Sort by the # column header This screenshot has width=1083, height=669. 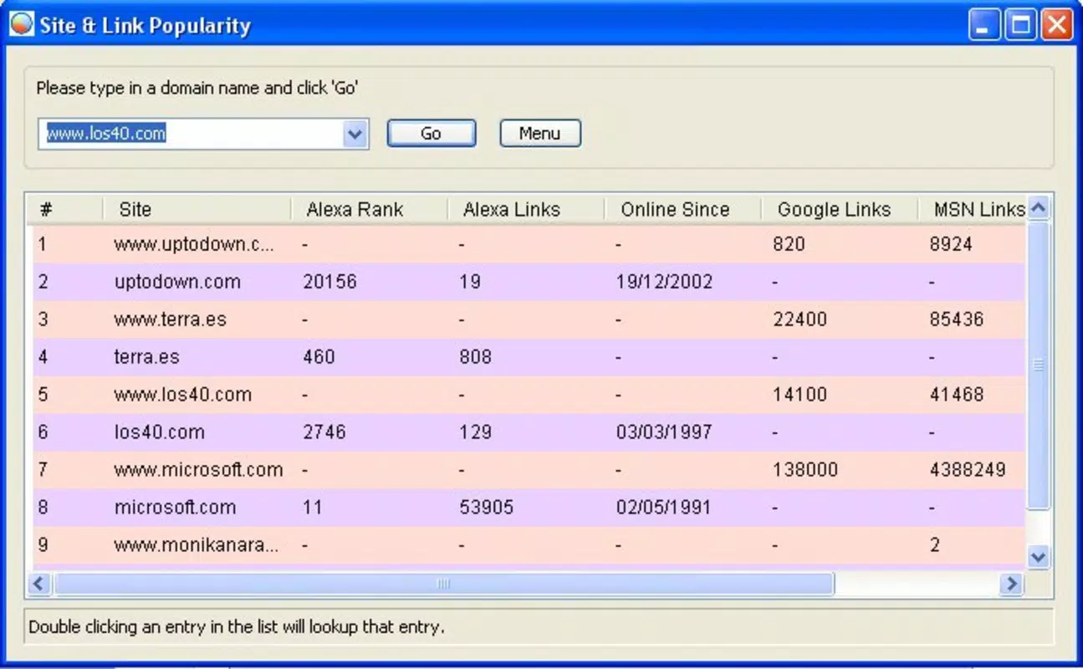65,209
